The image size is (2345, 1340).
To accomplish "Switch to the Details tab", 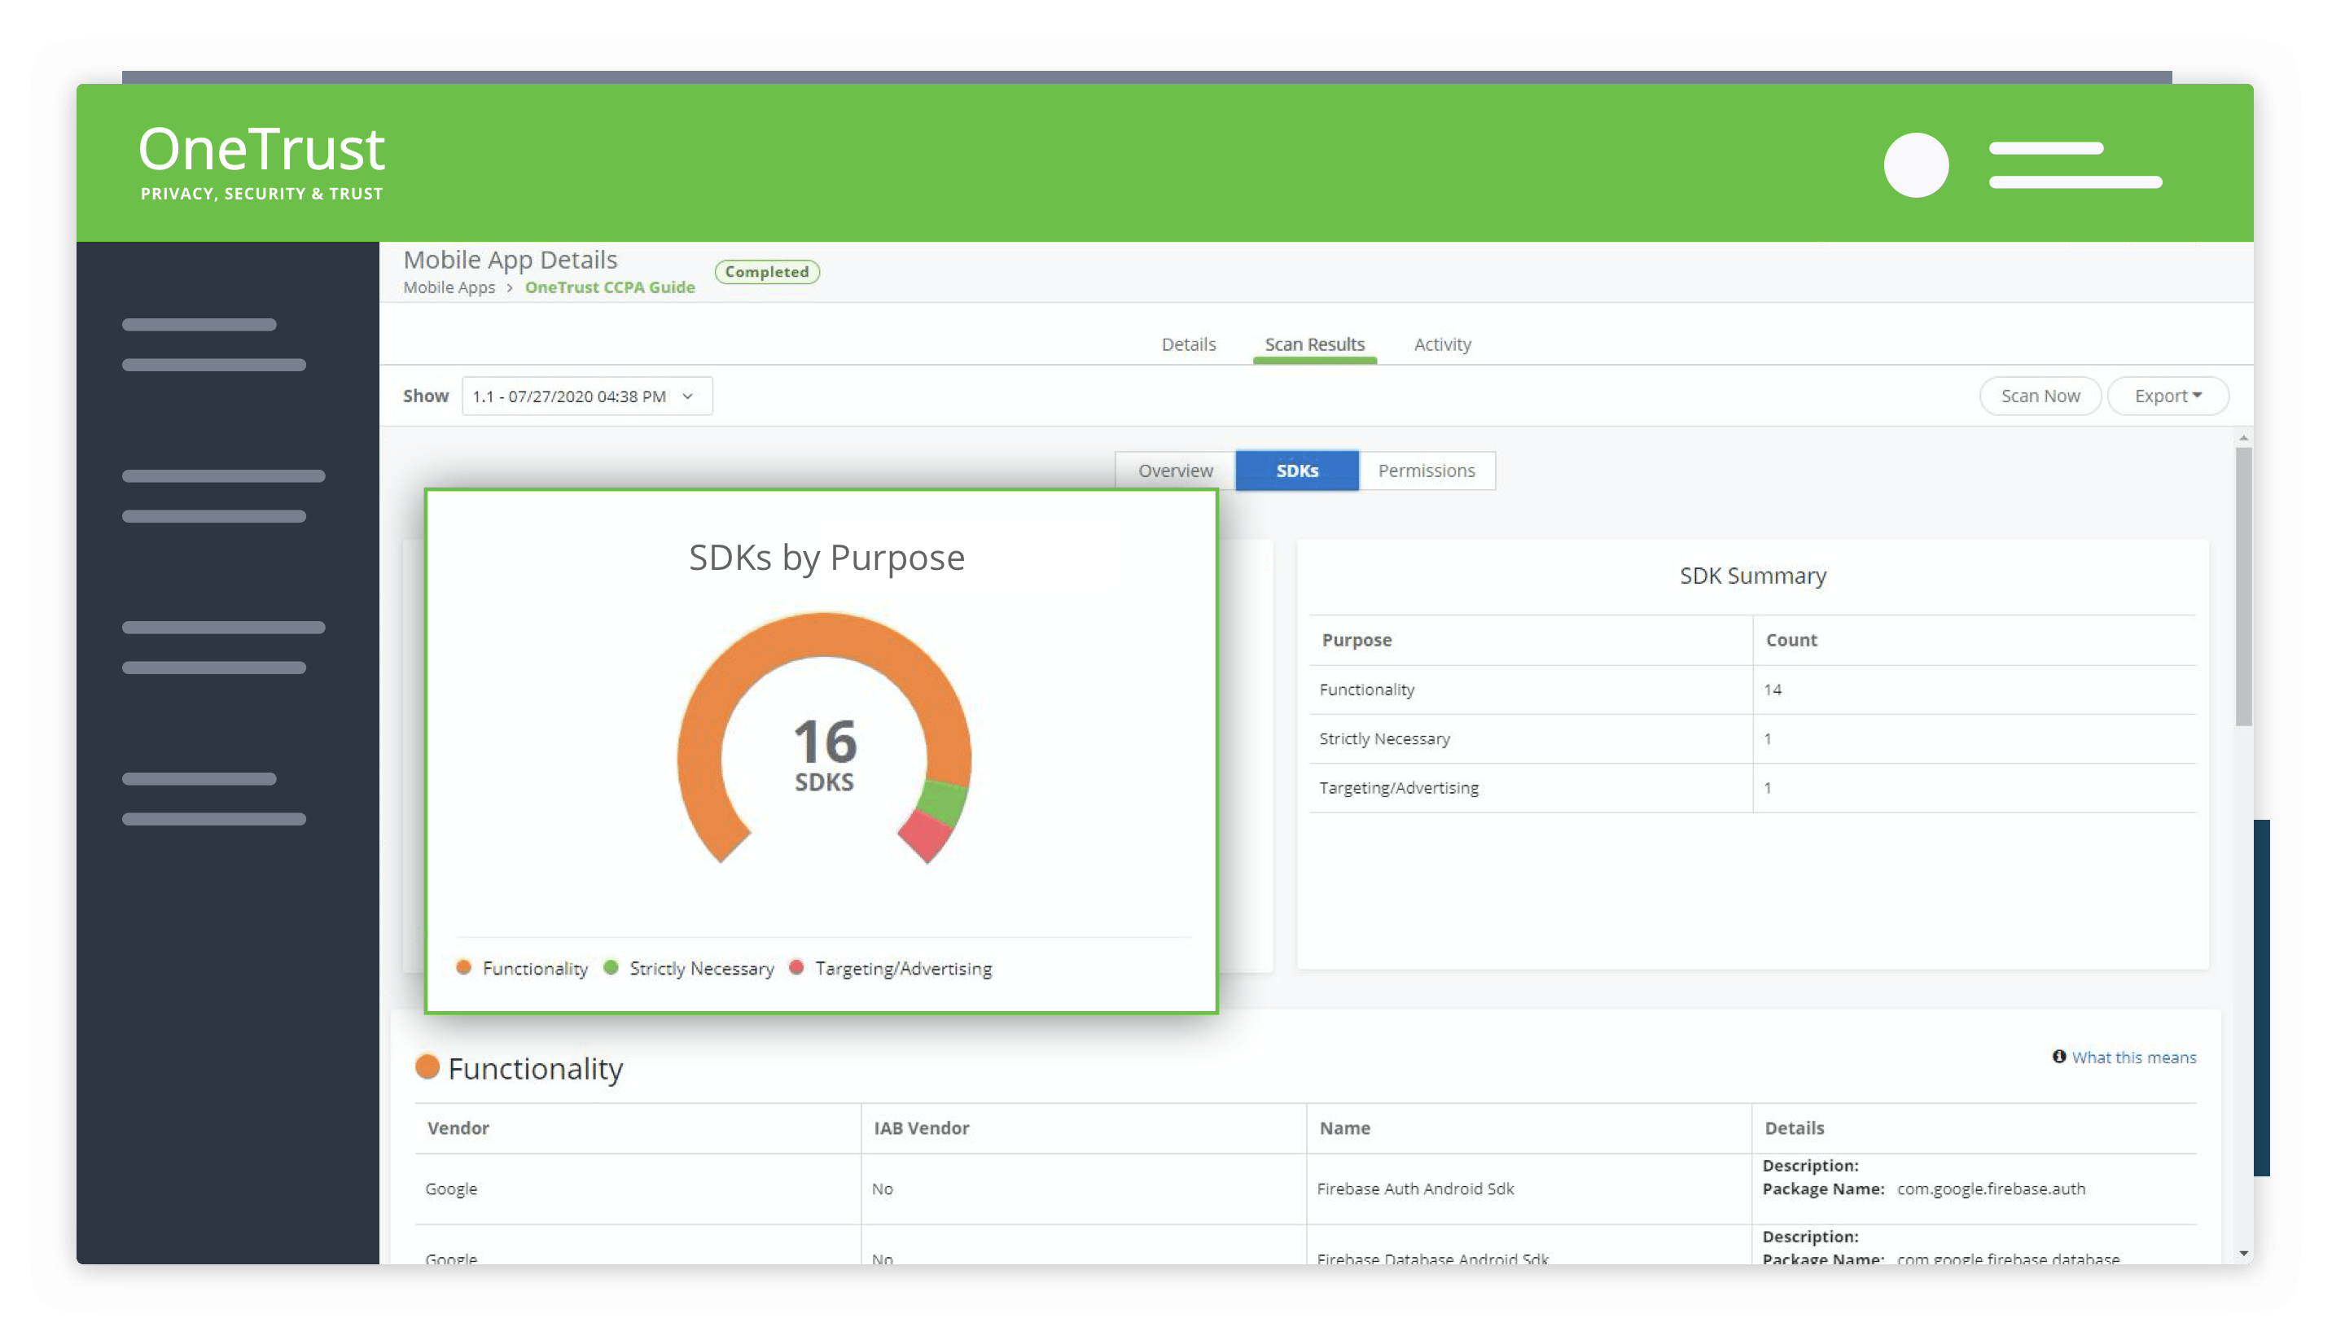I will (x=1188, y=344).
